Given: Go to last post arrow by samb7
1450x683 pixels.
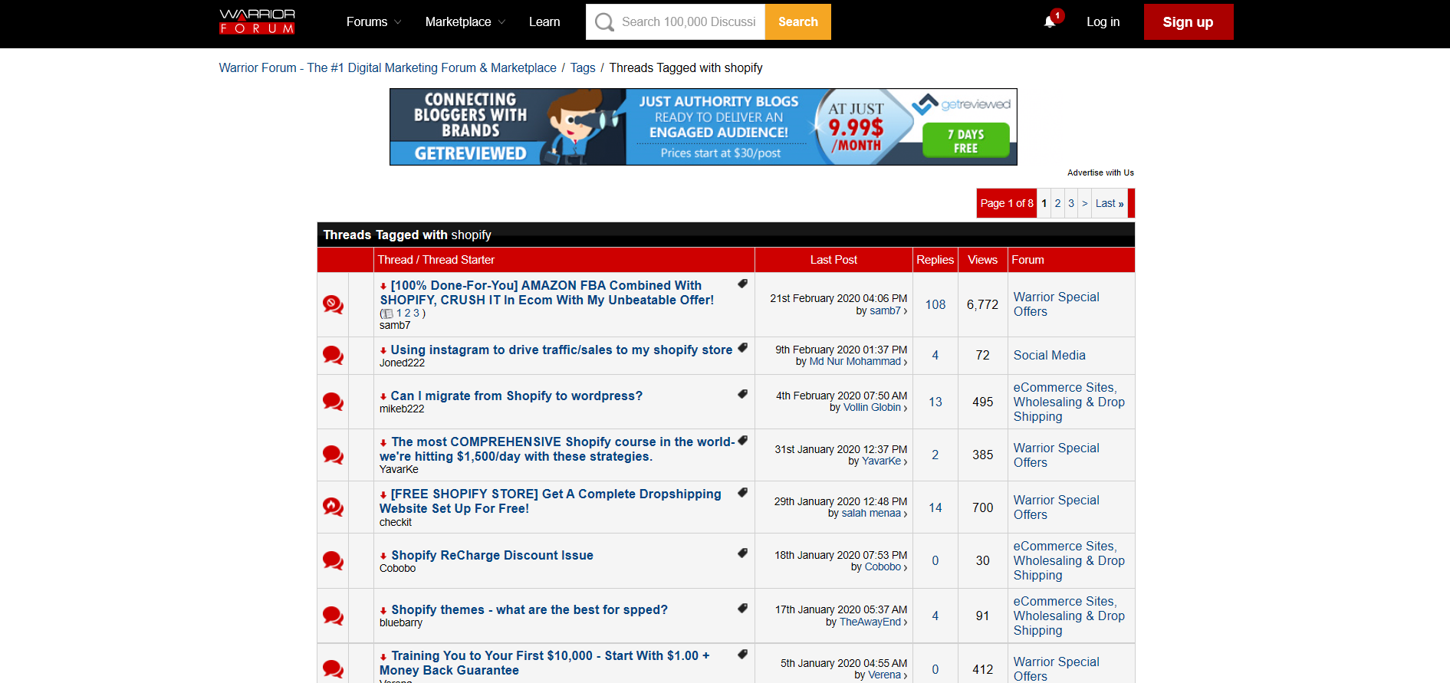Looking at the screenshot, I should point(906,311).
